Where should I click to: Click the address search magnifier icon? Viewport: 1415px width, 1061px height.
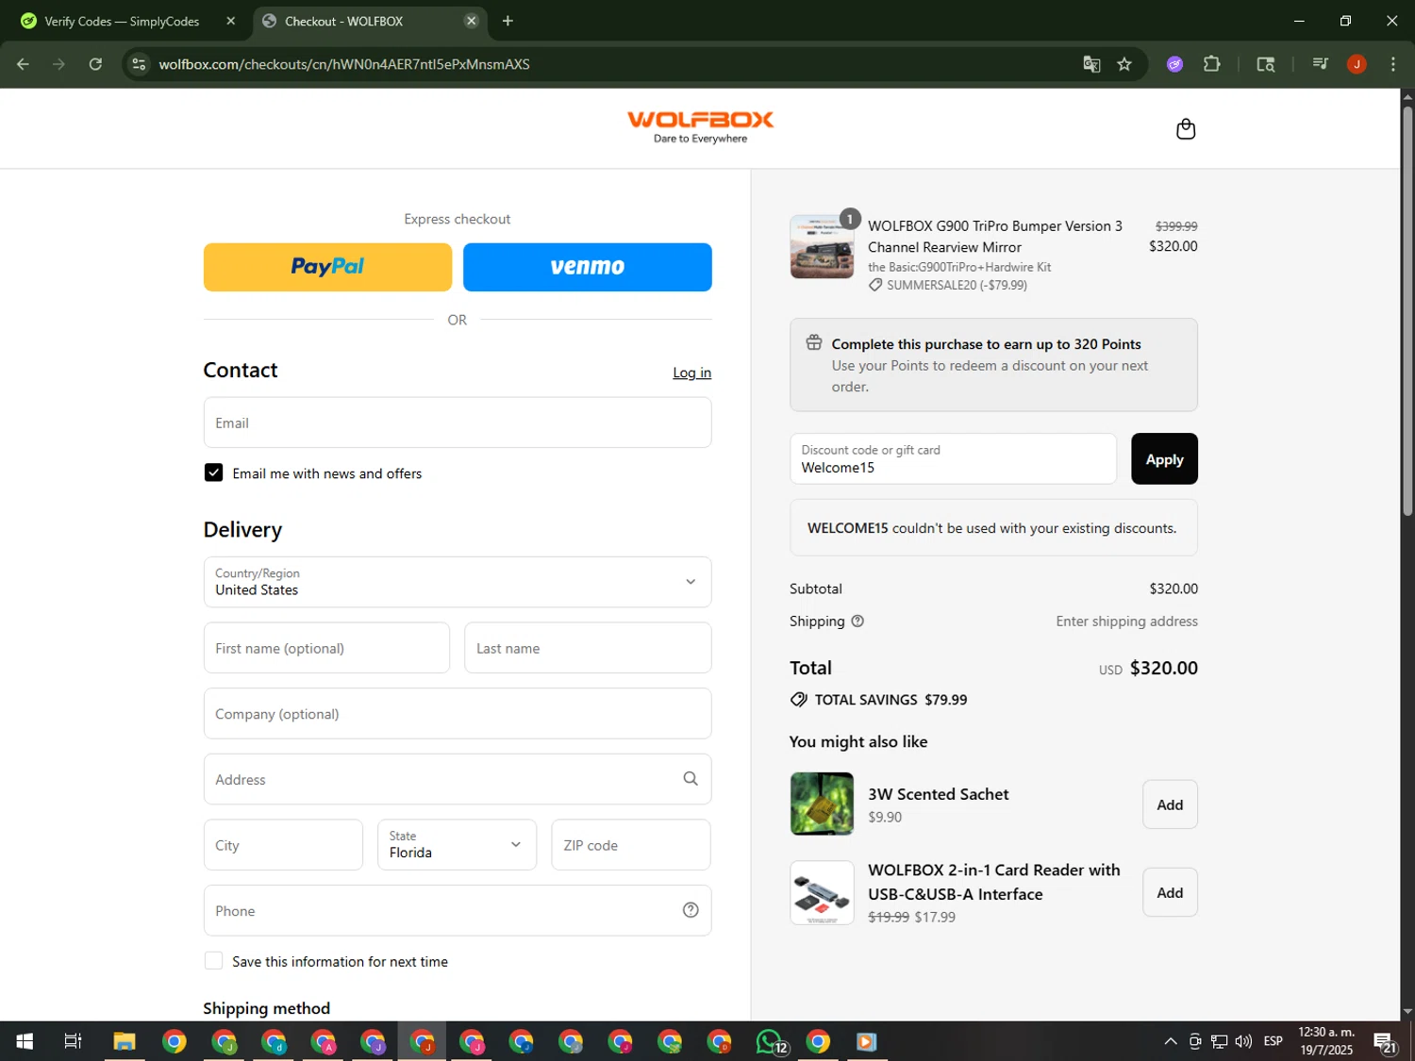tap(691, 779)
